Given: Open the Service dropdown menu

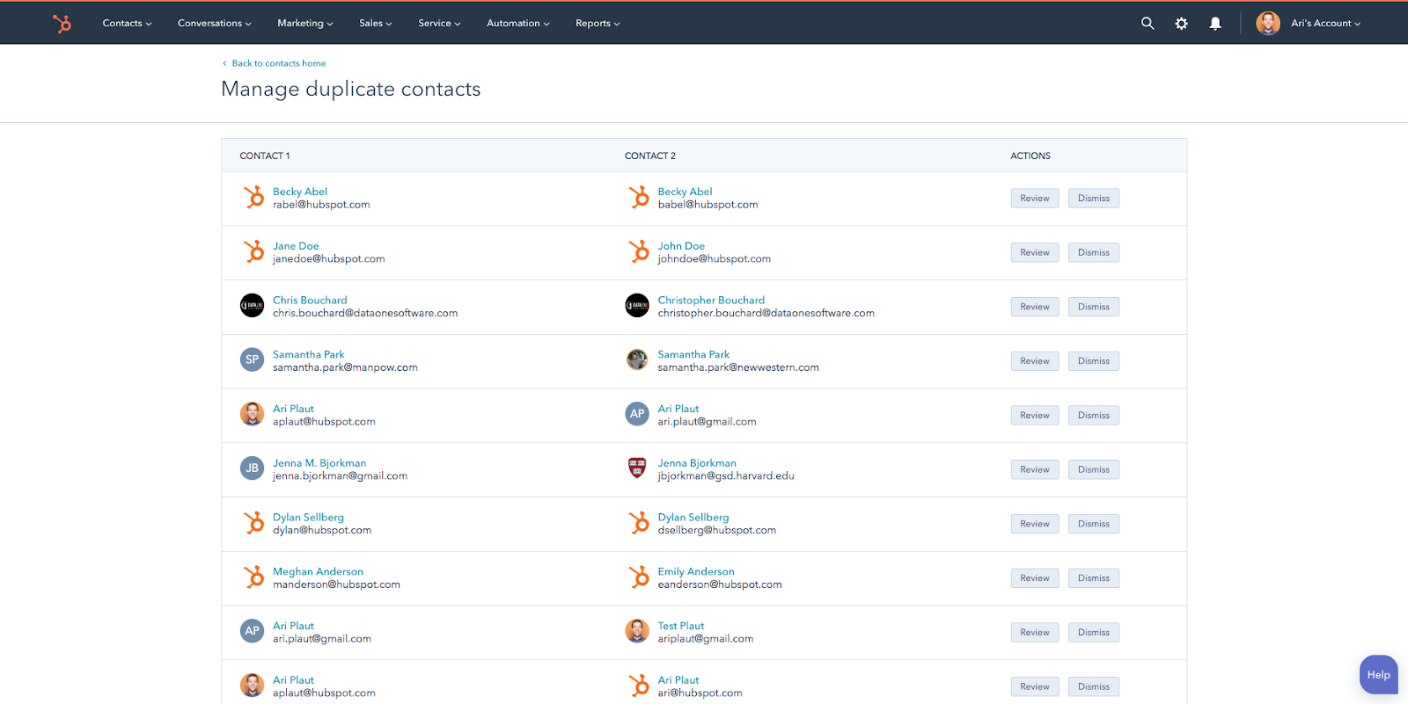Looking at the screenshot, I should (439, 24).
